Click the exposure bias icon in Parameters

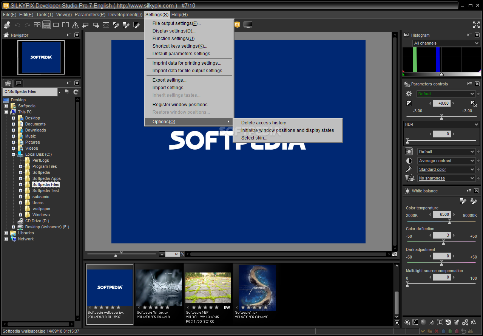(x=409, y=103)
